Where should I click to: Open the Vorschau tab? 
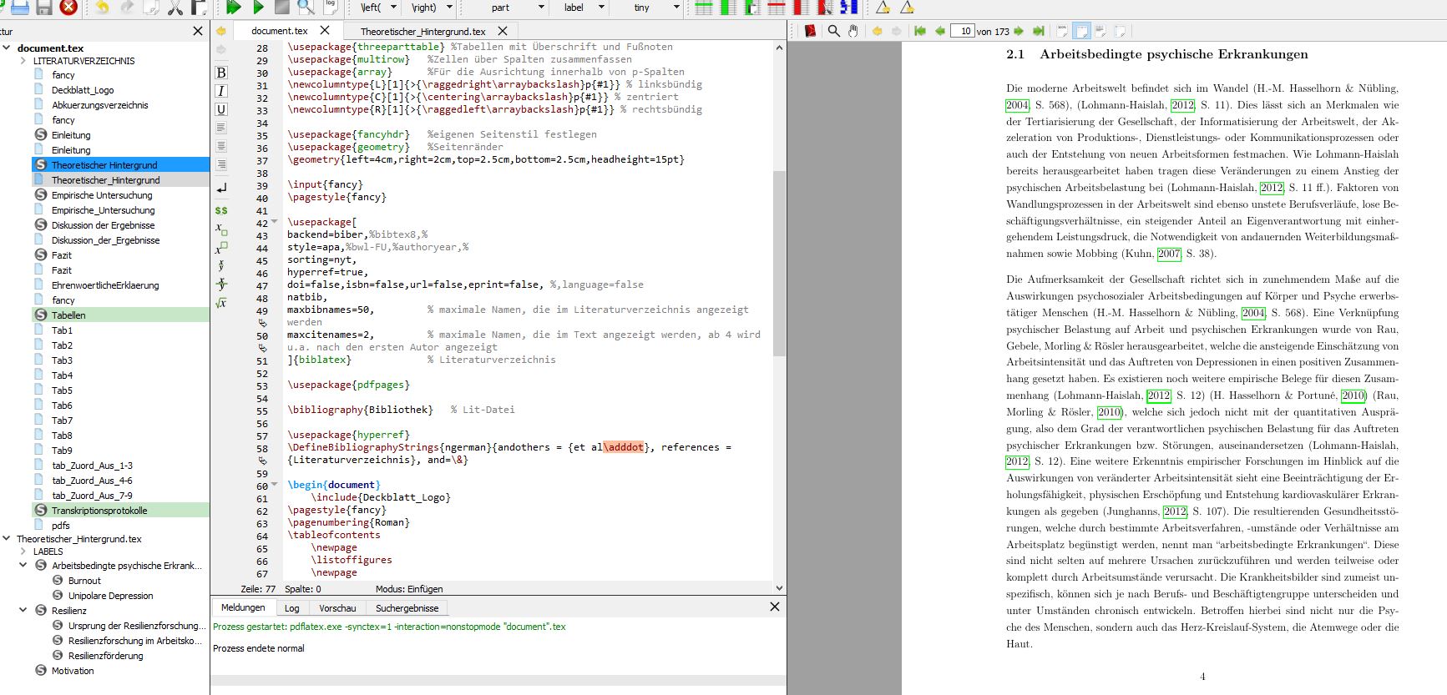pyautogui.click(x=337, y=608)
